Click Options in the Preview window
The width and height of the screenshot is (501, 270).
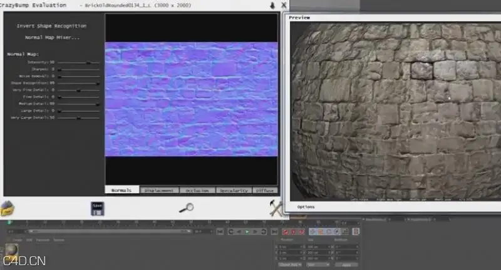[306, 207]
